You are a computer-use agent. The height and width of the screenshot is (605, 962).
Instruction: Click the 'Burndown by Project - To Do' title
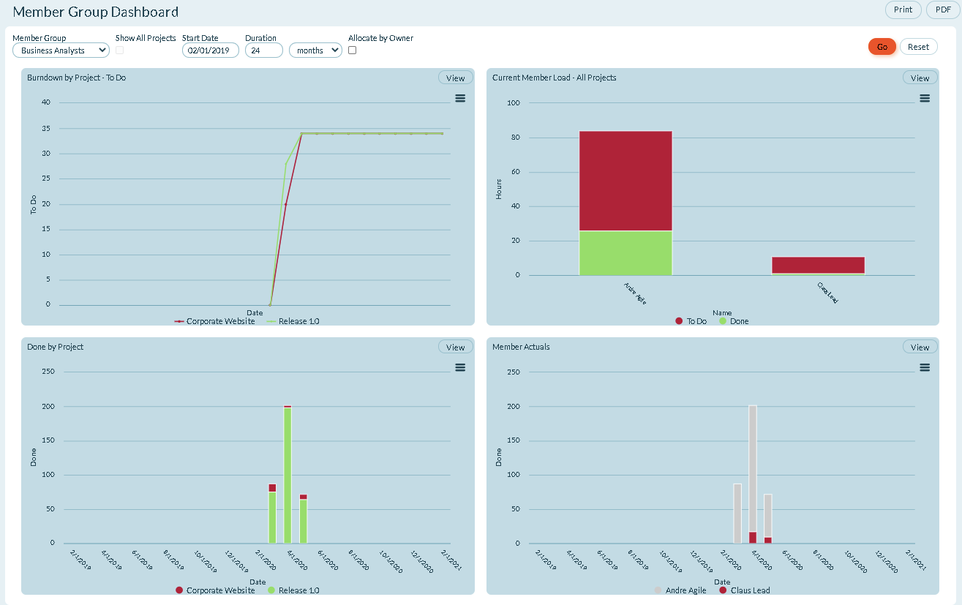coord(77,78)
